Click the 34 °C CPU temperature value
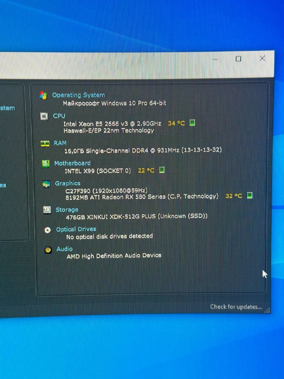Screen dimensions: 284x379 tap(176, 123)
